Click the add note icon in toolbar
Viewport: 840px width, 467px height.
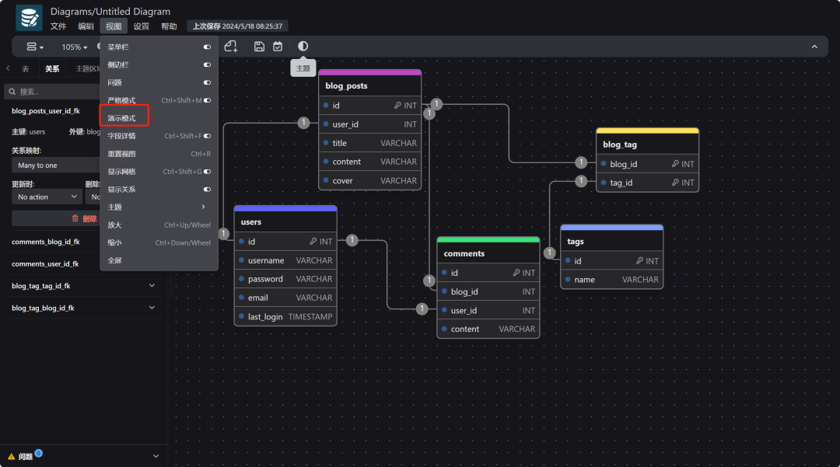click(231, 47)
